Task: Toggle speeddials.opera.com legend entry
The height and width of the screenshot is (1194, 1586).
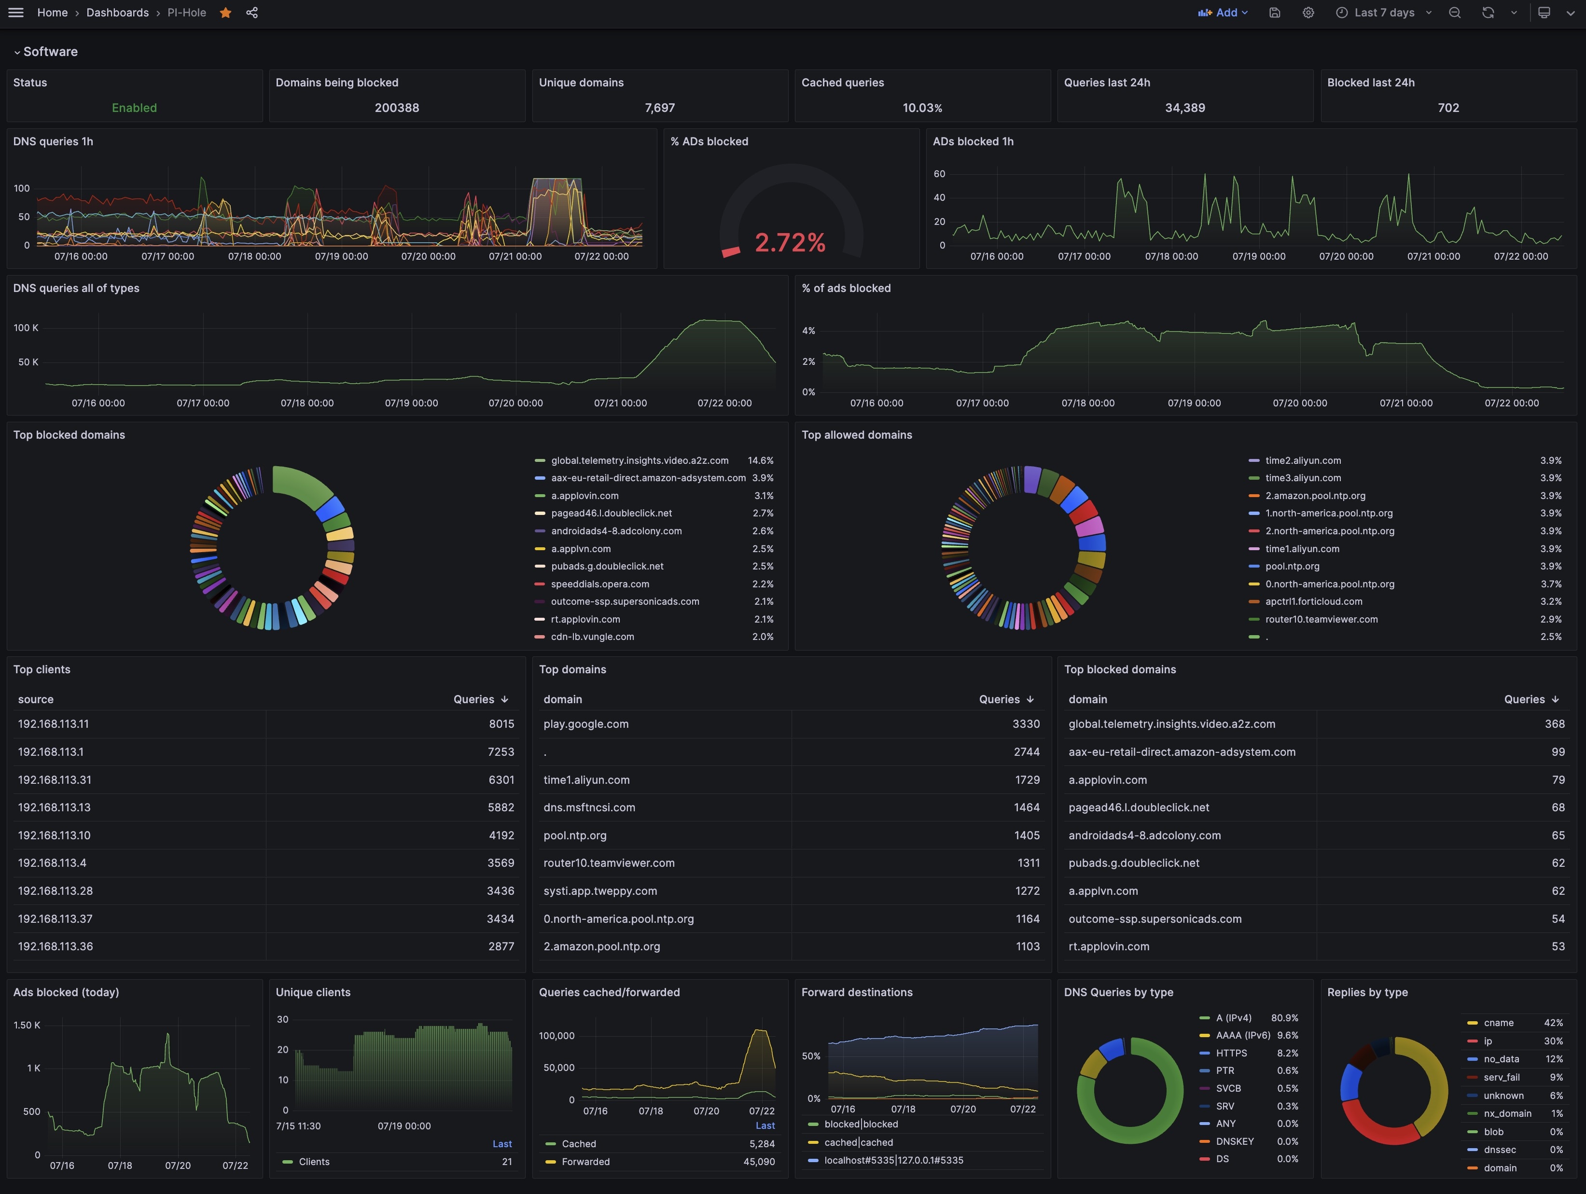Action: 599,584
